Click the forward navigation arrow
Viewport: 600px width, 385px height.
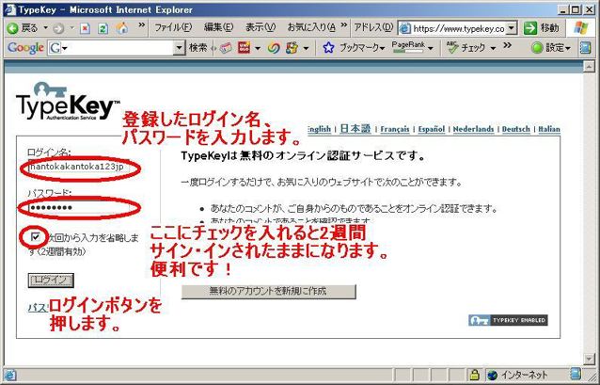[x=58, y=28]
